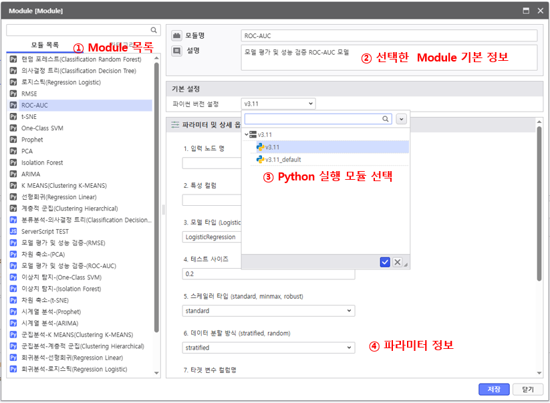
Task: Click the blue Py icon beside 차원 축소-(PCA)
Action: [x=13, y=254]
